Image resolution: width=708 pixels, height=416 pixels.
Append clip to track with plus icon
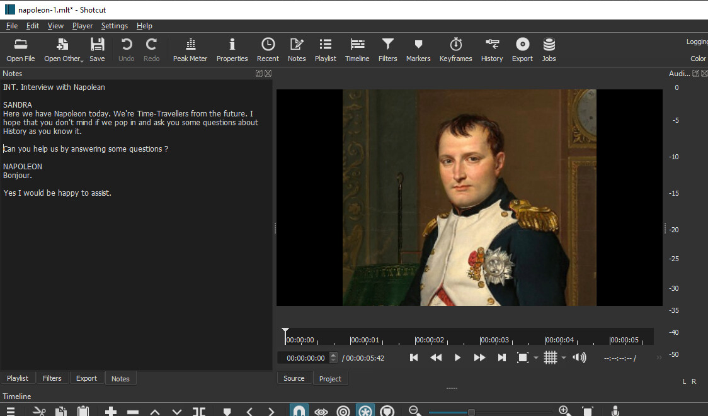[111, 411]
